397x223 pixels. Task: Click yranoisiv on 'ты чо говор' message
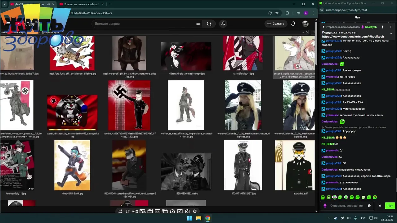[332, 77]
